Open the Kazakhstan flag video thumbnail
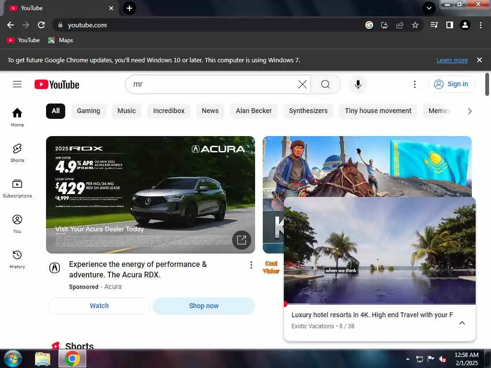This screenshot has height=368, width=491. (367, 166)
